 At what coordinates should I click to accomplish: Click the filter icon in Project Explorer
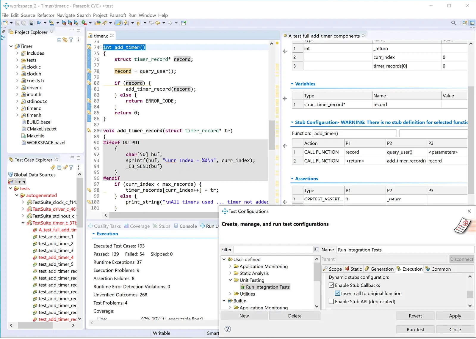71,40
